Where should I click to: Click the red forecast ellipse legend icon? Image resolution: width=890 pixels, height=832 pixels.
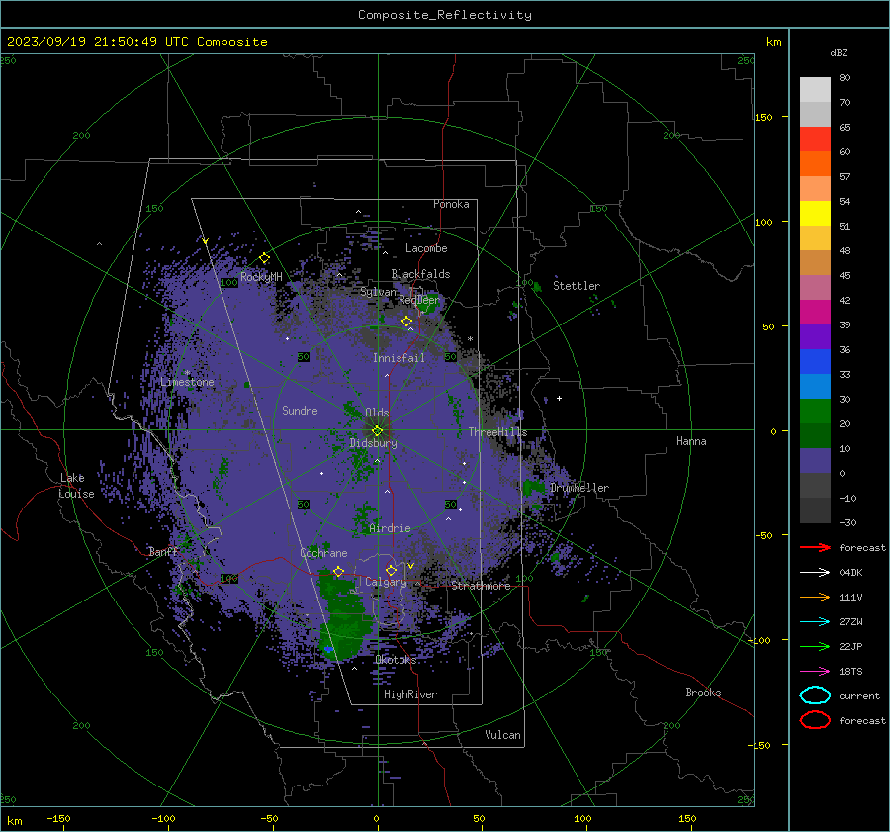coord(815,720)
